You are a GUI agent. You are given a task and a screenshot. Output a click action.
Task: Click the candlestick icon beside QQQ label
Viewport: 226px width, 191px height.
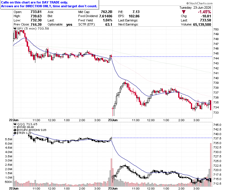coord(15,124)
